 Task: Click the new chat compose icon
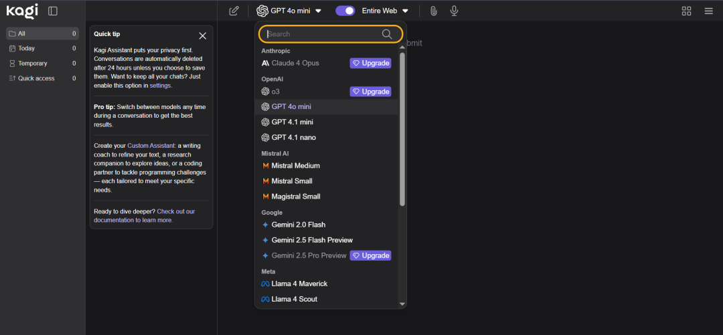point(234,11)
